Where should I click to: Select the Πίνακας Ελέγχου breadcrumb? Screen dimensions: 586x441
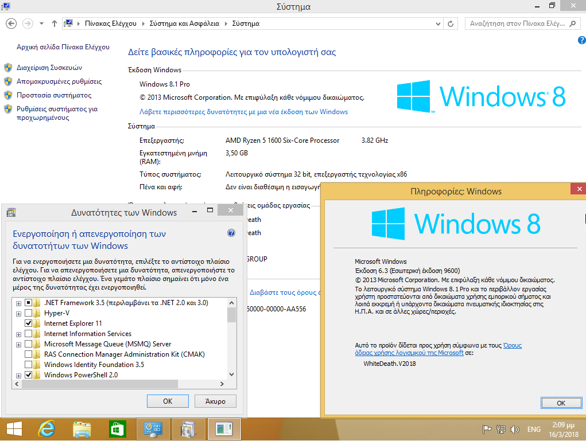[x=111, y=24]
